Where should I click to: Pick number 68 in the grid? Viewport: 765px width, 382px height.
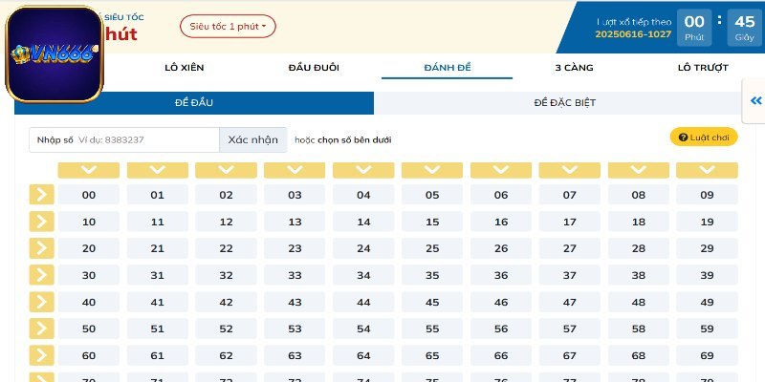(639, 355)
